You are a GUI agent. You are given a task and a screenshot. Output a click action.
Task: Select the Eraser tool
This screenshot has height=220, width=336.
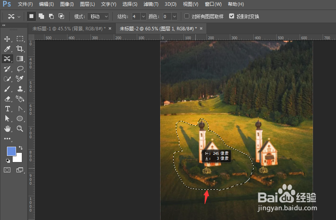tap(7, 99)
